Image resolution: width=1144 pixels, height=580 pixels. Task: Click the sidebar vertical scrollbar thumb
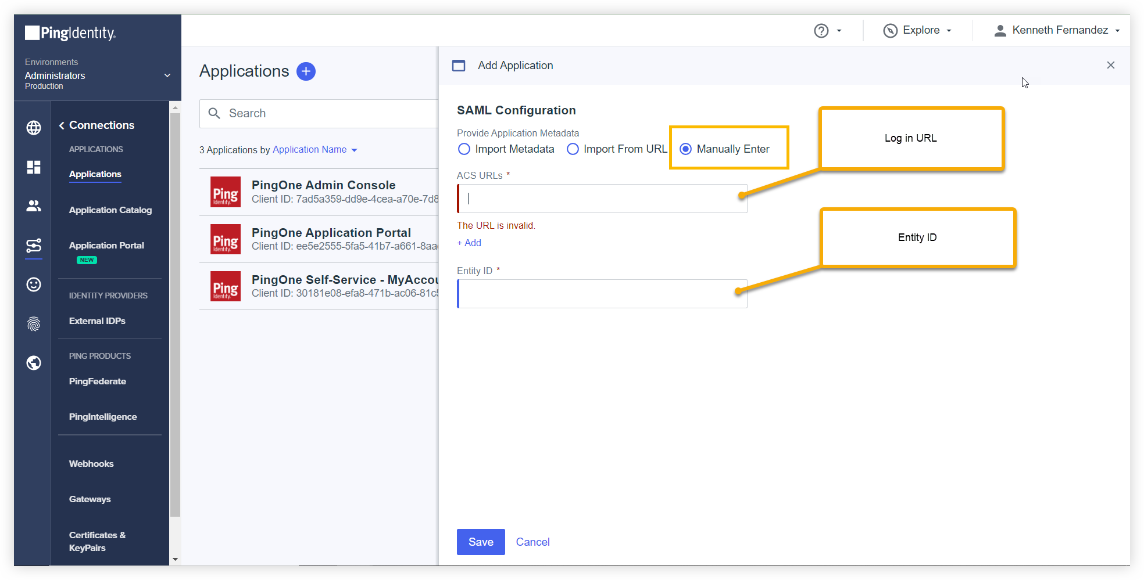(175, 315)
